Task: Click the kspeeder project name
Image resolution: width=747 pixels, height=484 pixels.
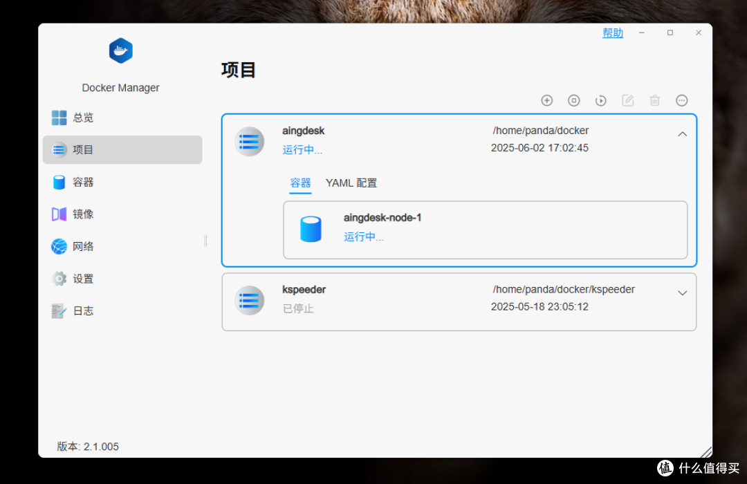Action: point(304,290)
